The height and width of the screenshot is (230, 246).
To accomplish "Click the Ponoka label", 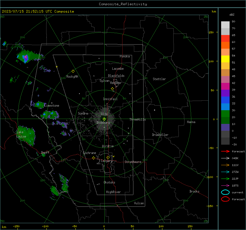I will [x=125, y=56].
